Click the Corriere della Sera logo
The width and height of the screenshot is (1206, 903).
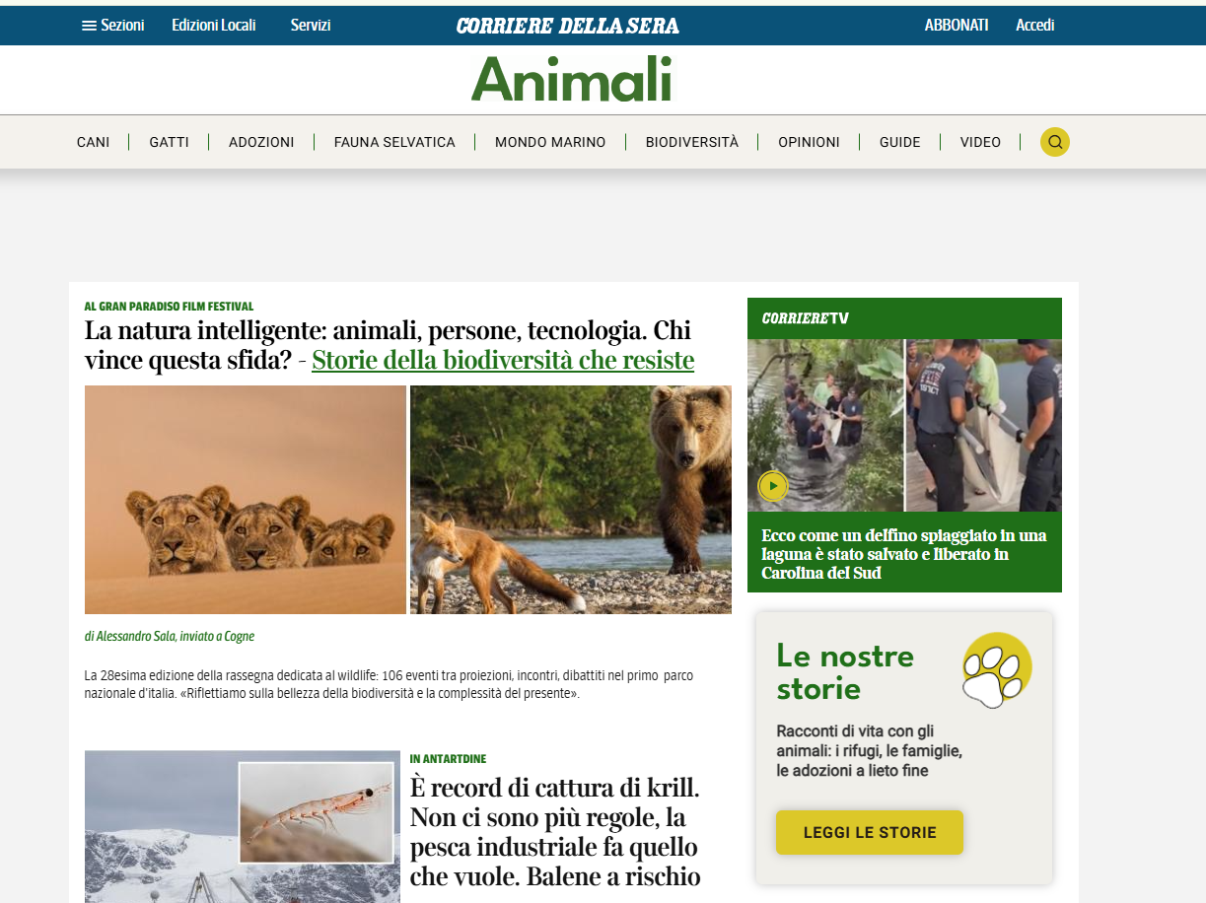pos(568,26)
